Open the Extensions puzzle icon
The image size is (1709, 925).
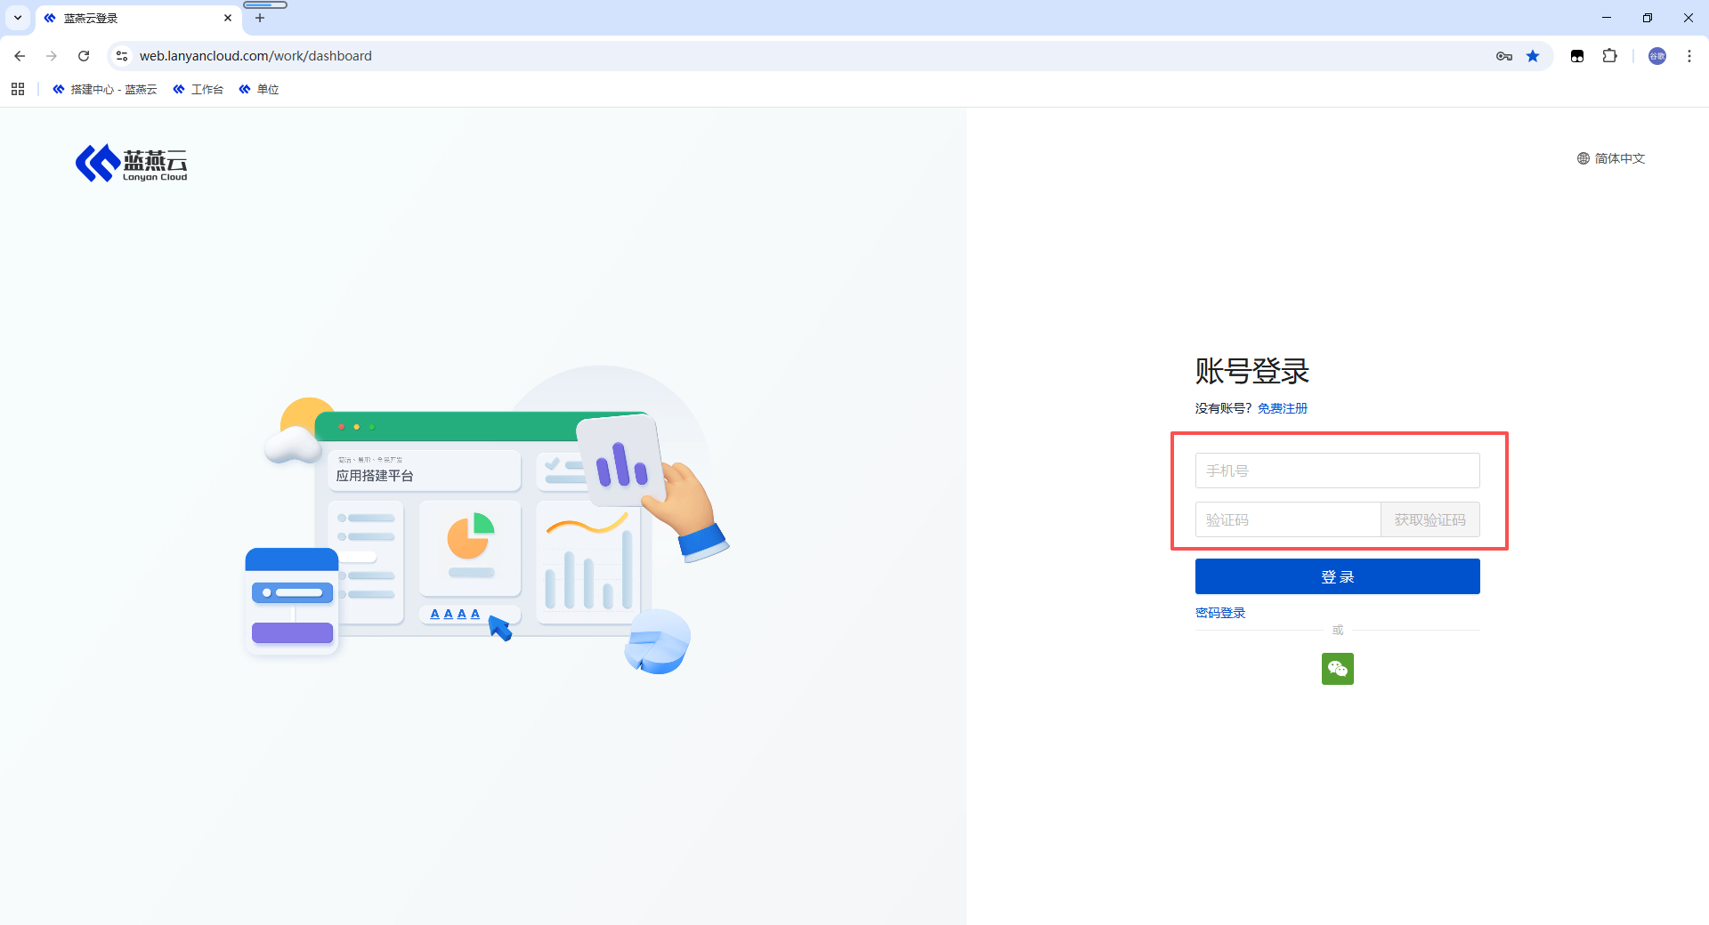click(1609, 56)
